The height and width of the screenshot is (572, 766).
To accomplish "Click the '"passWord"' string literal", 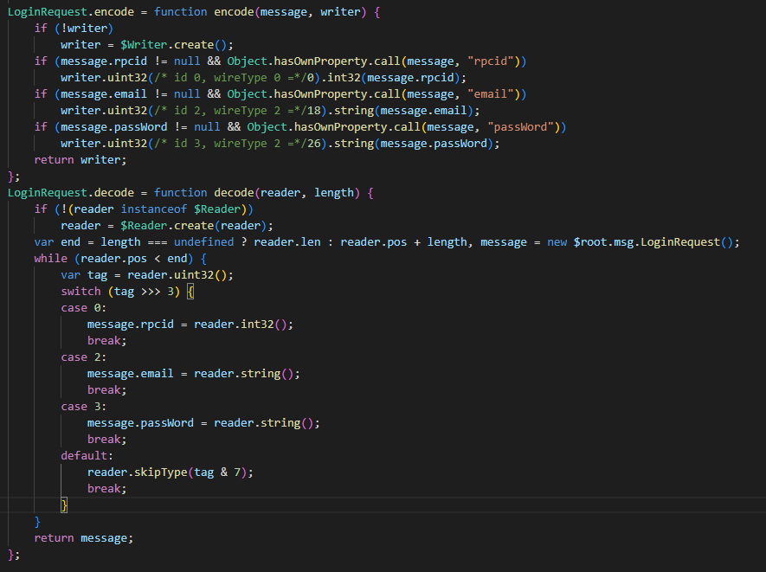I will click(x=520, y=127).
